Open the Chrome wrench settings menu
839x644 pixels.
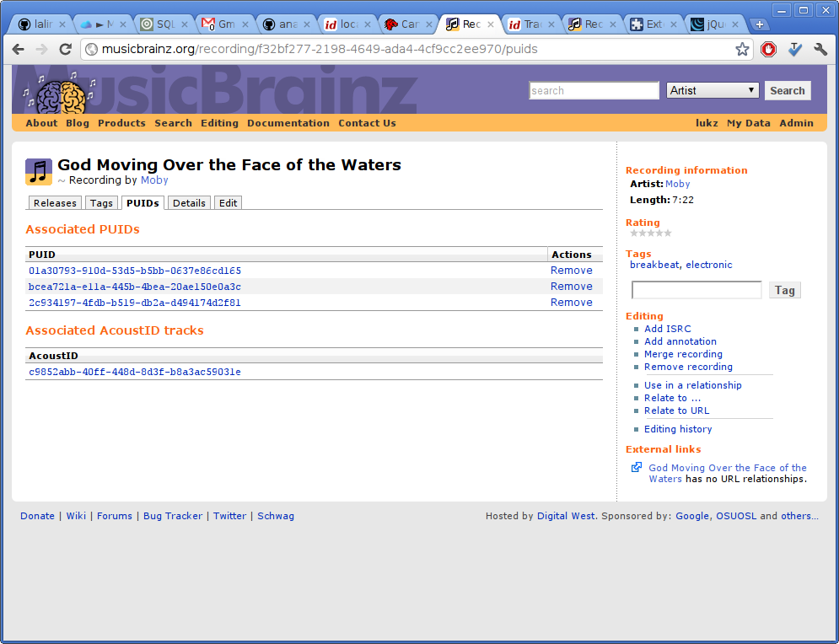[820, 49]
